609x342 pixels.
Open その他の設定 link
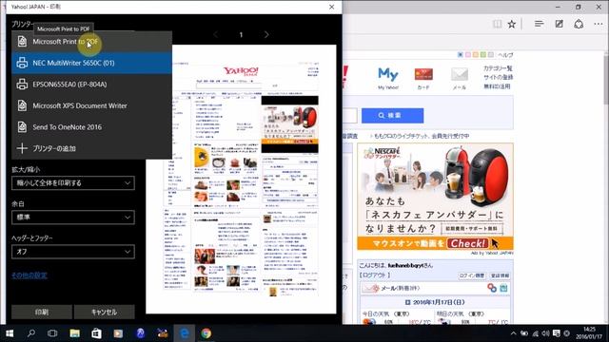[29, 275]
